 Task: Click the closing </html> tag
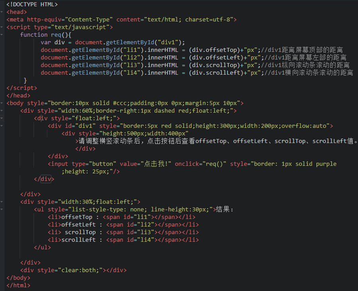(18, 285)
